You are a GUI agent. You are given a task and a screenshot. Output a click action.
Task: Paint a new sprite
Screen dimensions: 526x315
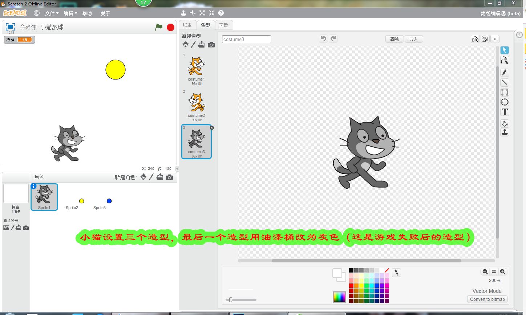pyautogui.click(x=151, y=177)
